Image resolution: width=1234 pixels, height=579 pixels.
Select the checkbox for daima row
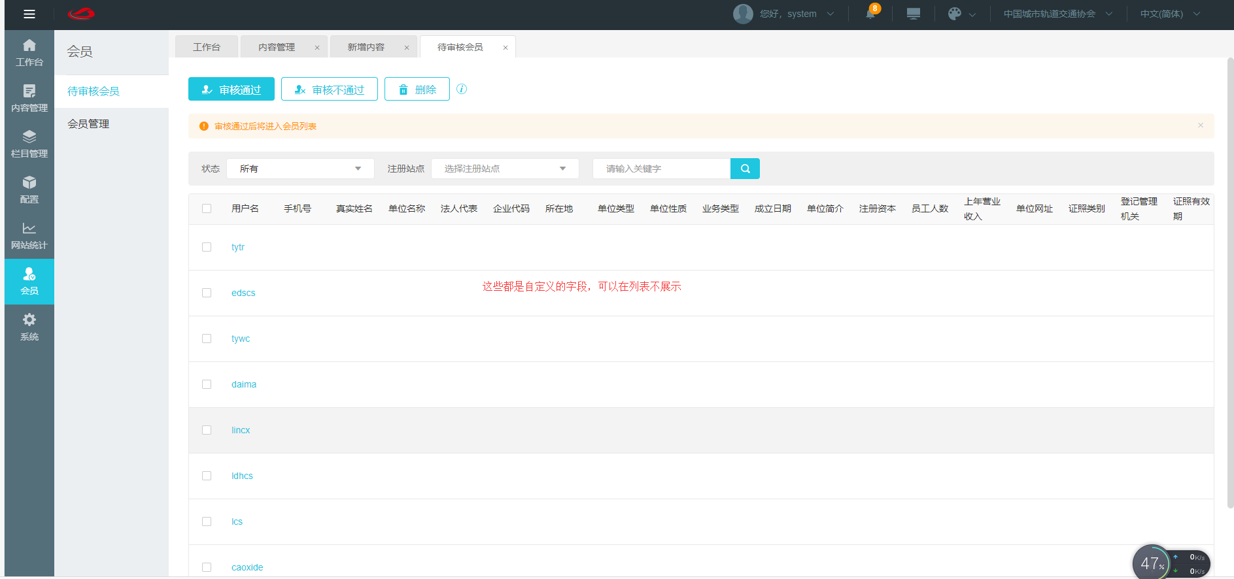click(x=207, y=384)
